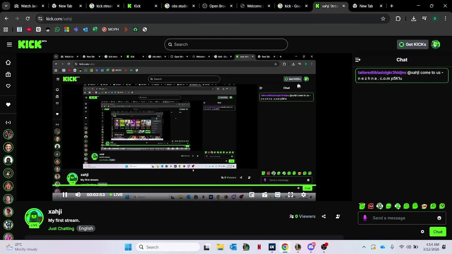Insert the heart-eyes green emote

point(442,206)
